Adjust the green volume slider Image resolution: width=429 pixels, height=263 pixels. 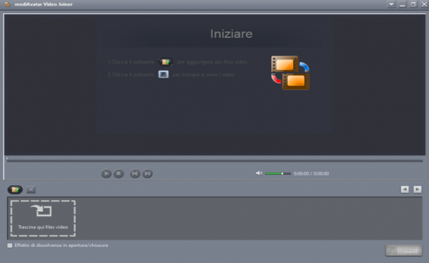[x=278, y=173]
